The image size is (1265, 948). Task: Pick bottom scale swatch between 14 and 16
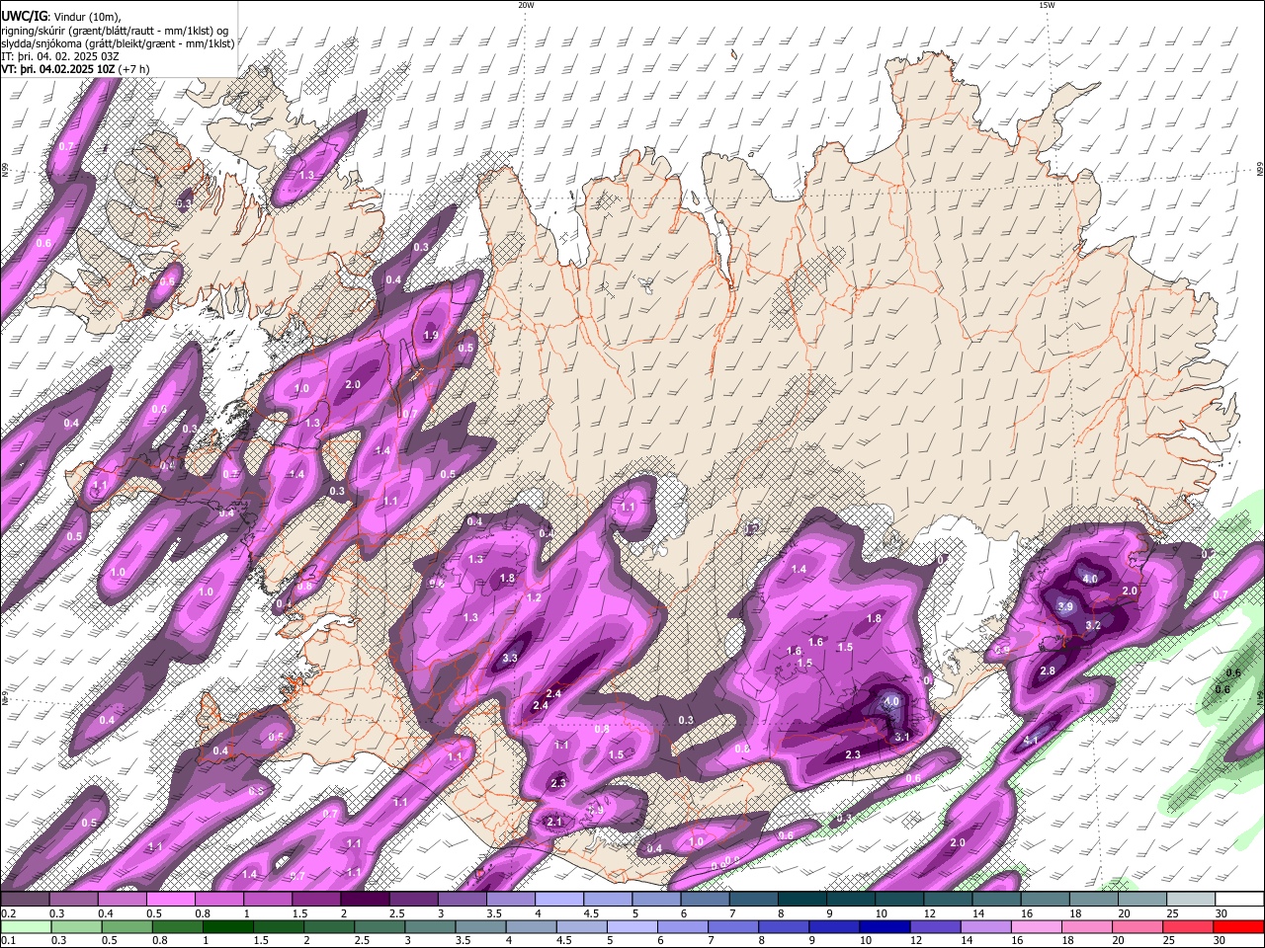tap(986, 926)
